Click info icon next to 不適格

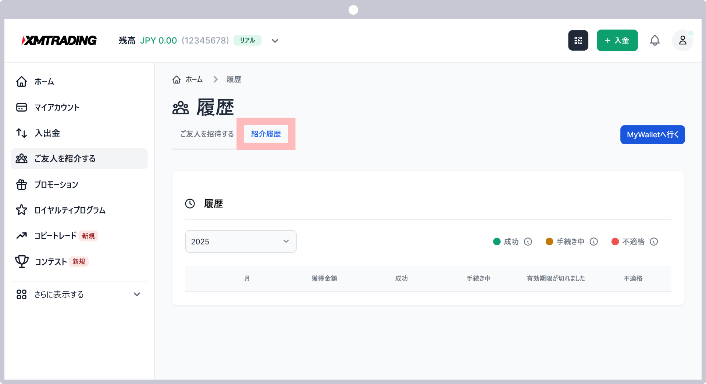click(x=654, y=242)
